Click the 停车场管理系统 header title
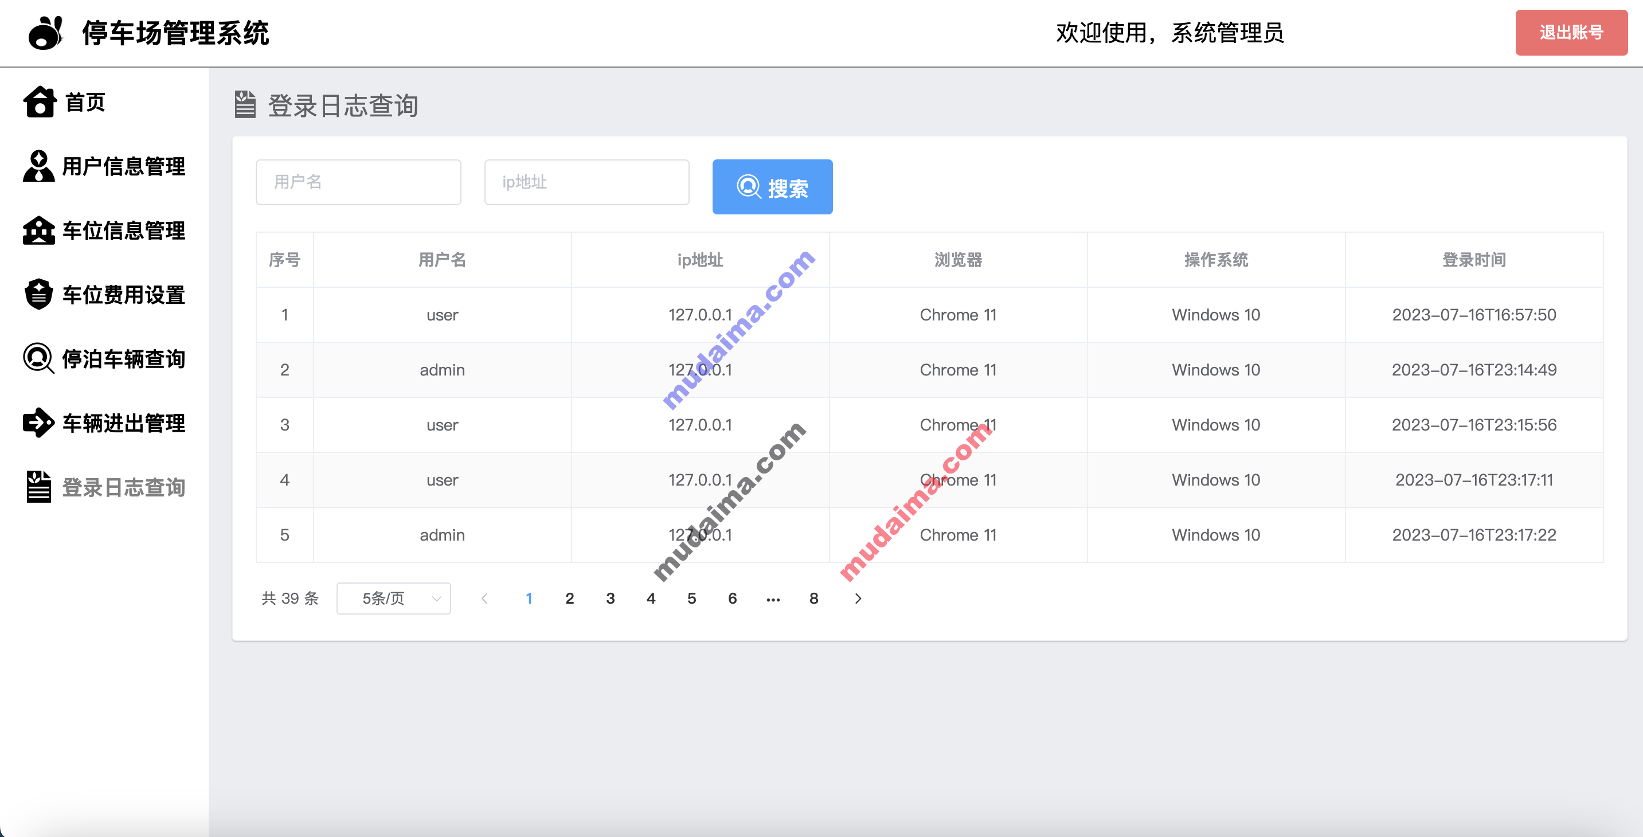The width and height of the screenshot is (1643, 837). point(175,33)
